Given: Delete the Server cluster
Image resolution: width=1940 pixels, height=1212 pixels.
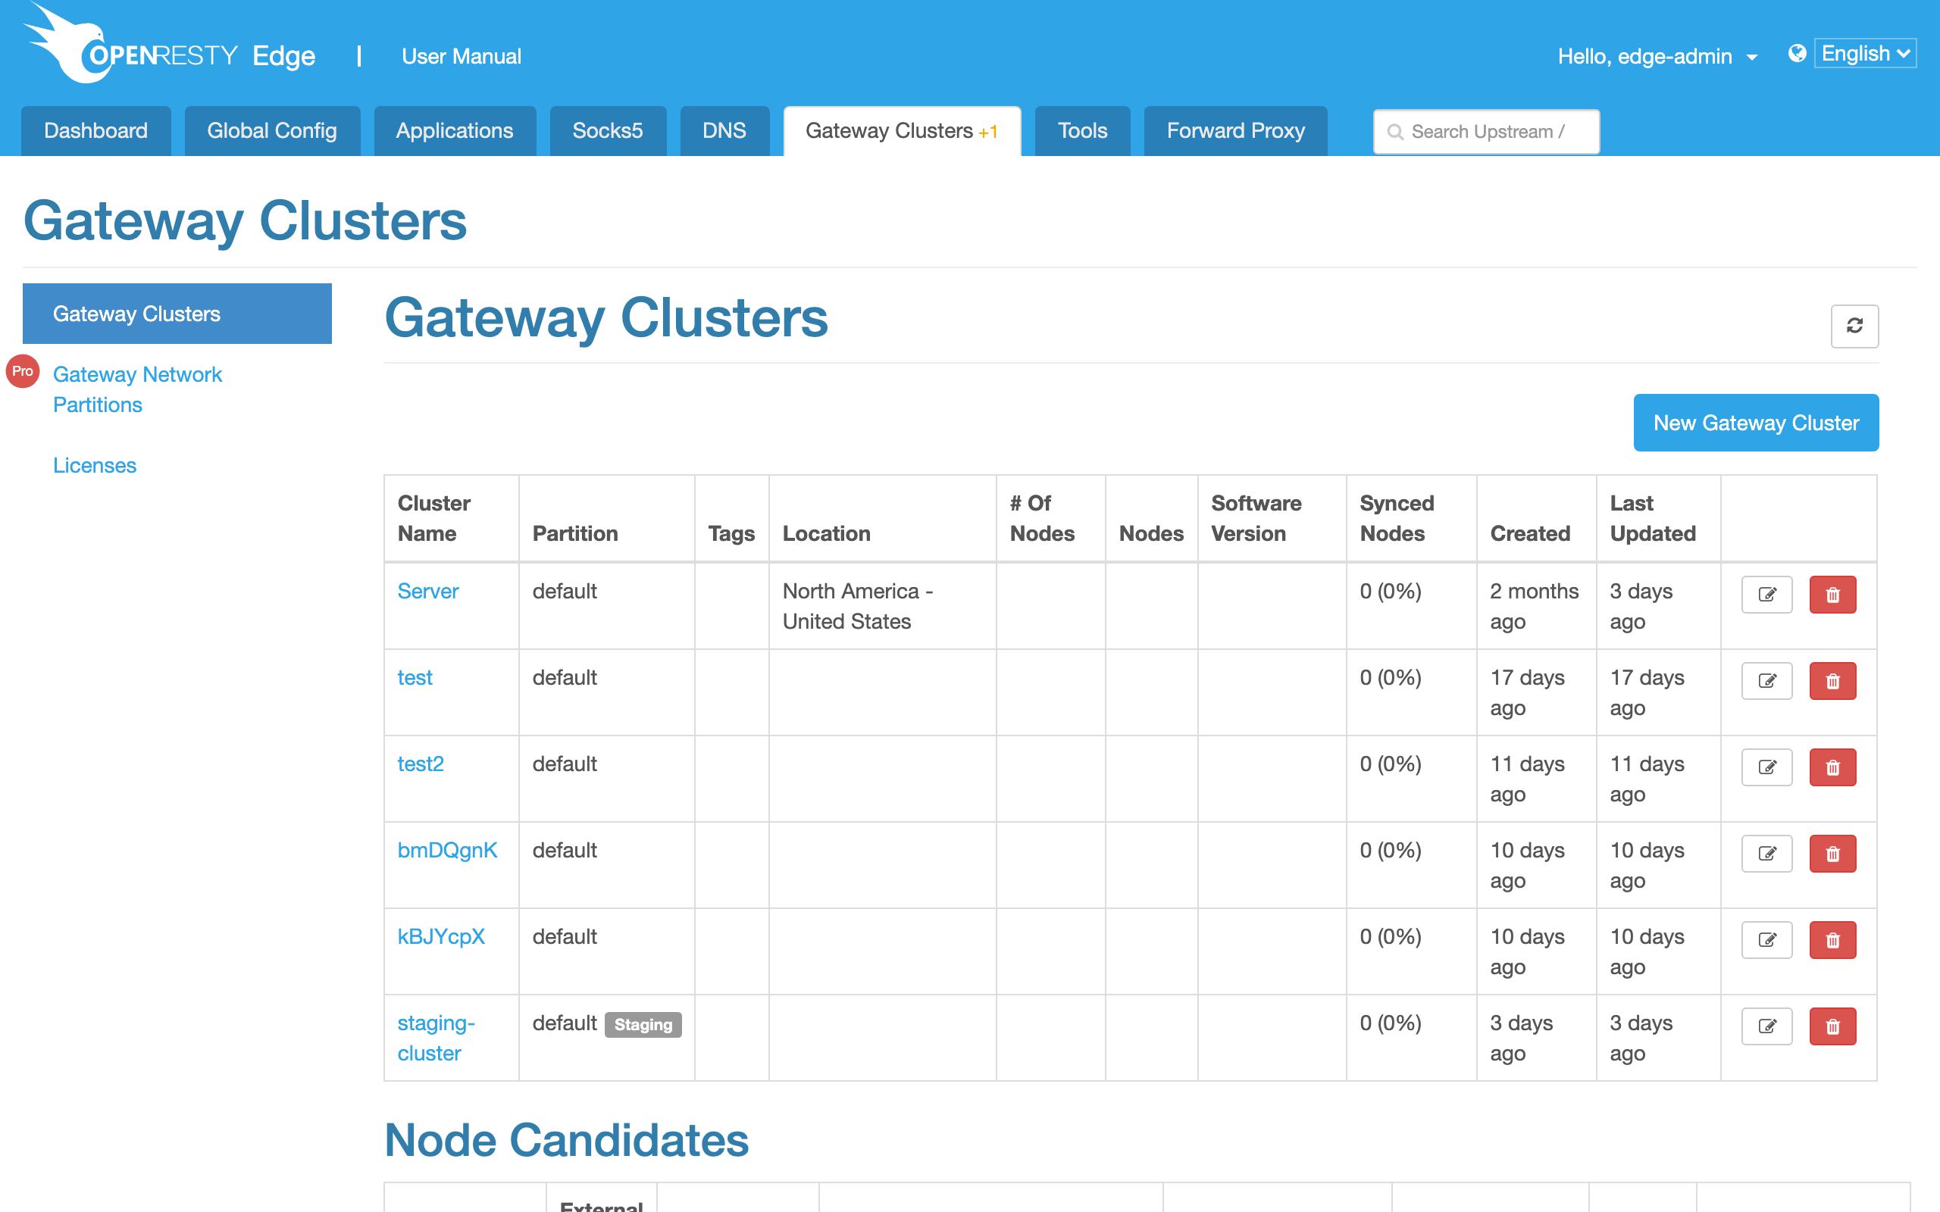Looking at the screenshot, I should click(1832, 595).
